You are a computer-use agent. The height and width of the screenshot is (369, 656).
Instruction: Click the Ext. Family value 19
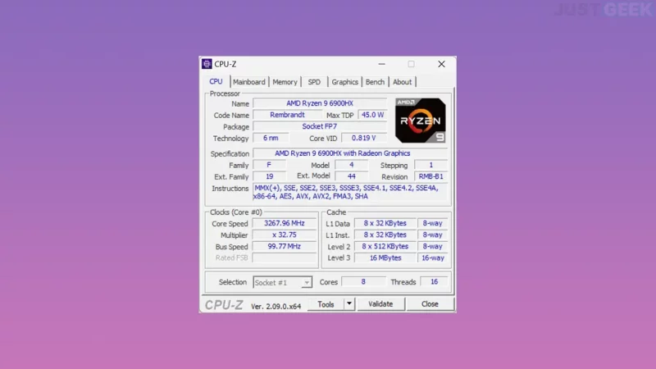[x=270, y=176]
